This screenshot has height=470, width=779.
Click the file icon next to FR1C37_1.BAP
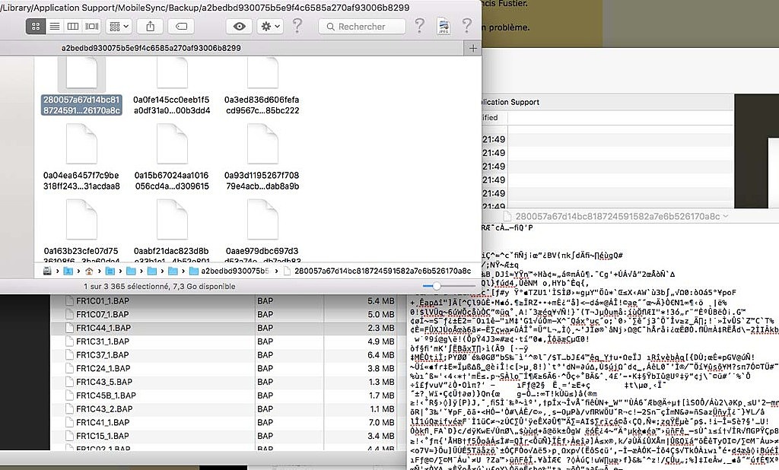tap(69, 354)
